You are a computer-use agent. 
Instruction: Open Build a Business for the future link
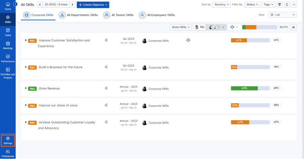61,67
